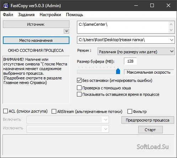Screen dimensions: 177x158
Task: Click the Старт button
Action: click(x=150, y=130)
